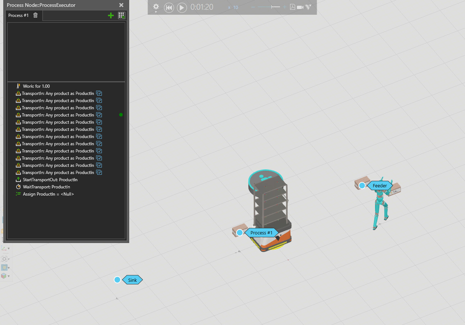This screenshot has height=325, width=465.
Task: Open the statement grid add button
Action: 122,15
